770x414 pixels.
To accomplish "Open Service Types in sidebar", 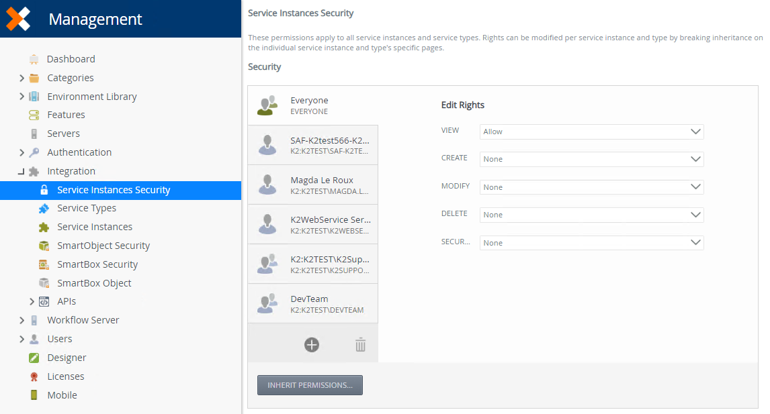I will point(87,208).
